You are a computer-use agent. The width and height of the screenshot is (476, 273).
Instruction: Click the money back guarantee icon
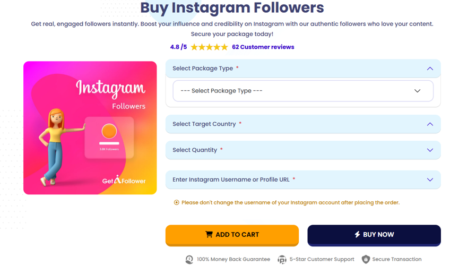(x=189, y=259)
